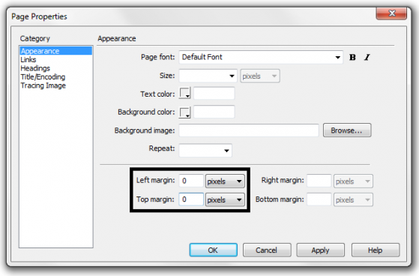Click the Background image text field
The image size is (419, 276).
click(249, 130)
